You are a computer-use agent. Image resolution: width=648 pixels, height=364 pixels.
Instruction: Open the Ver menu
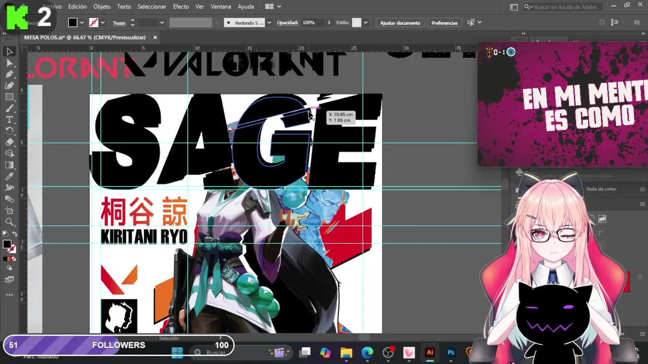point(199,7)
